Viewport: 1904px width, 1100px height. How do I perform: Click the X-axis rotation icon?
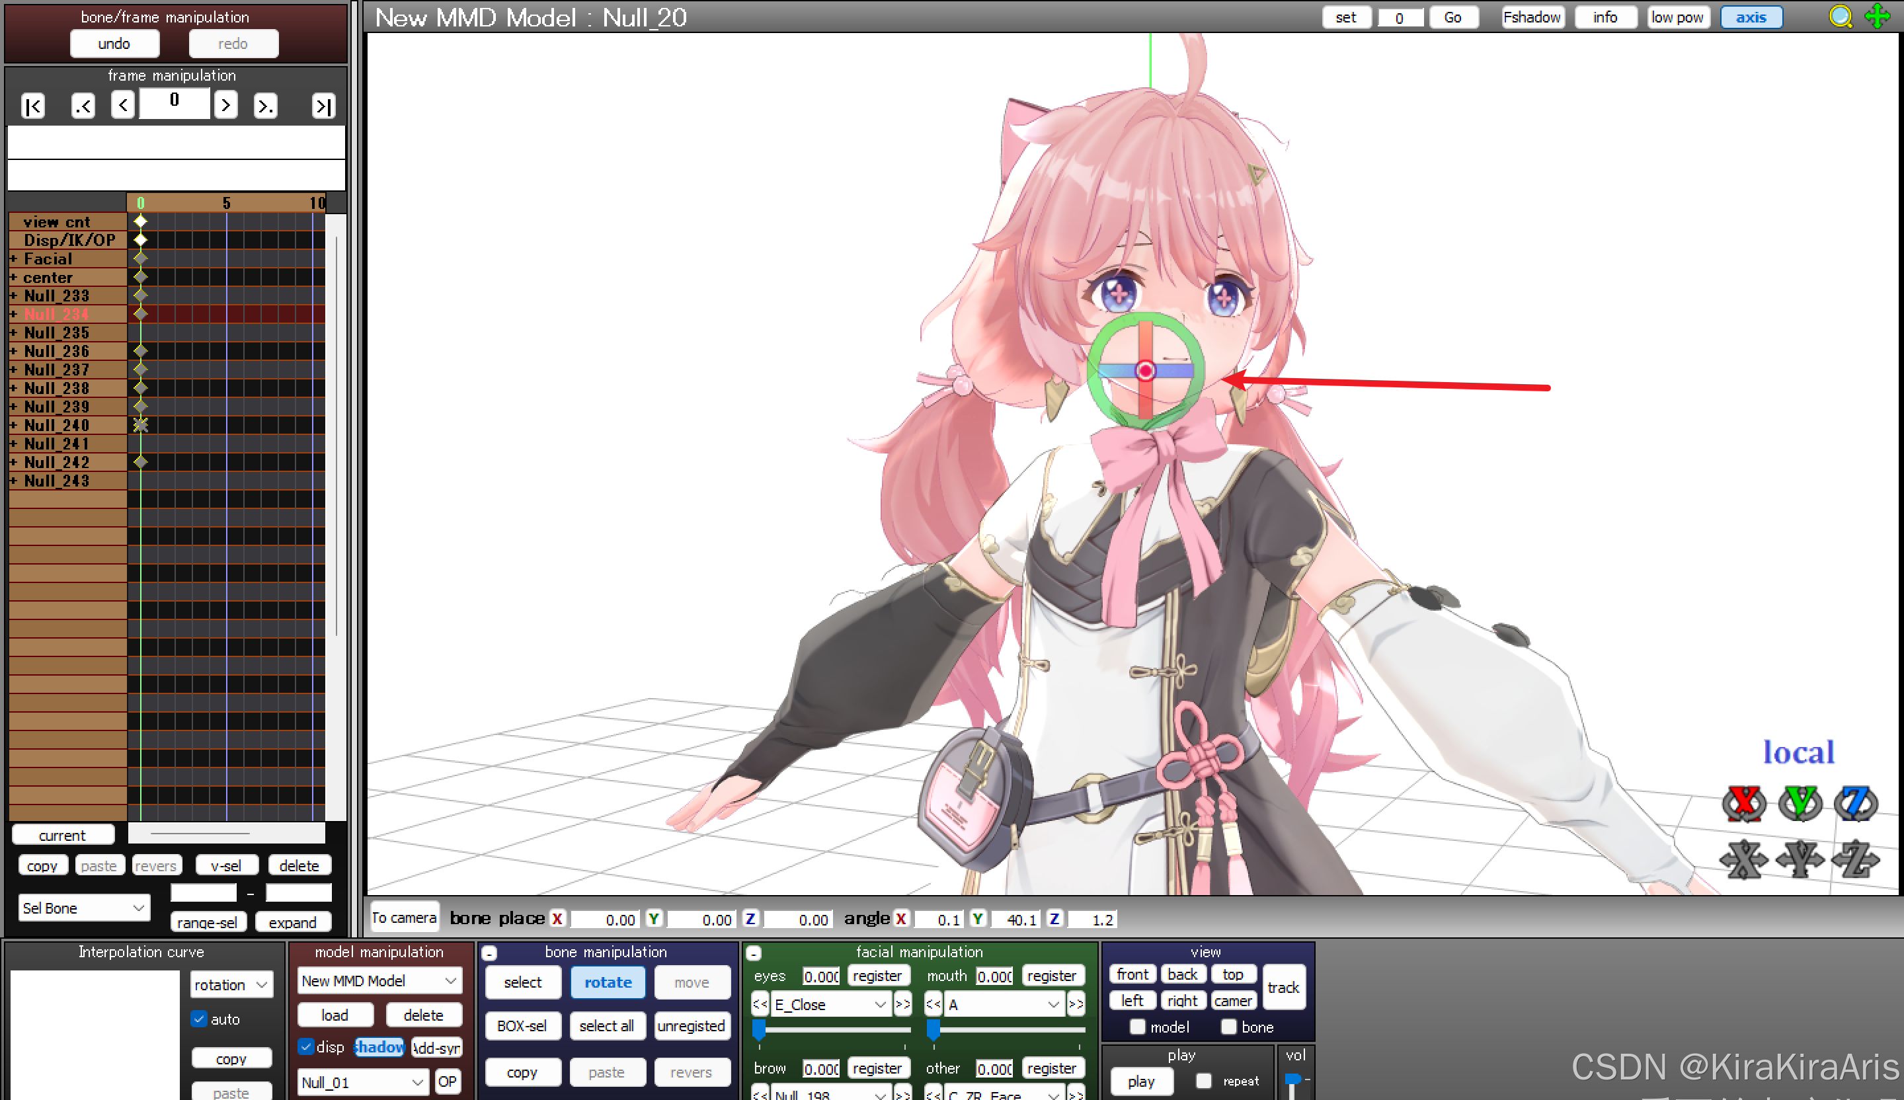pyautogui.click(x=1743, y=803)
